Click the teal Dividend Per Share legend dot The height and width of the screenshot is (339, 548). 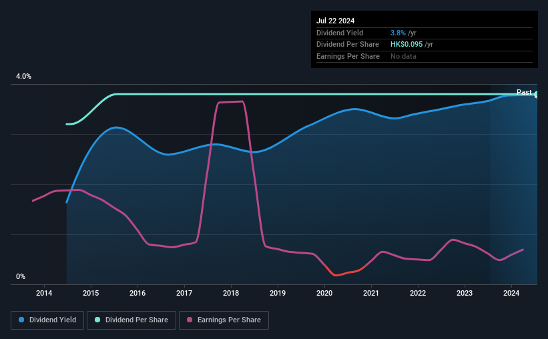97,320
